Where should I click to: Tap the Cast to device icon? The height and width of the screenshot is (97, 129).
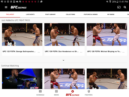click(x=119, y=7)
